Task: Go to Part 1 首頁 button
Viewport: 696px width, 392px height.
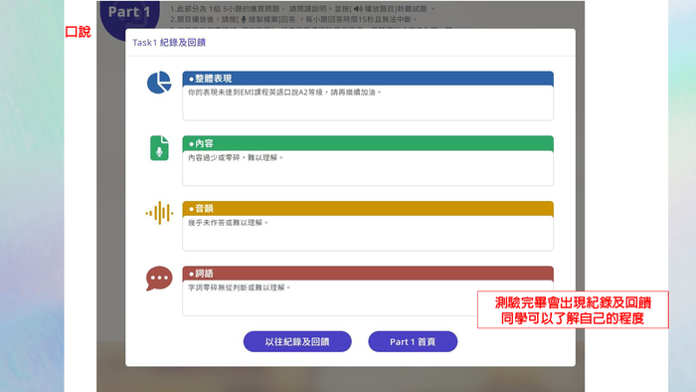Action: (x=413, y=341)
